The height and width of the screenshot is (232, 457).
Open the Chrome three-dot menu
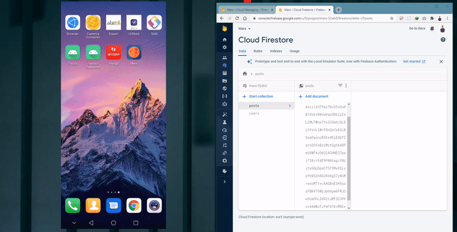448,18
